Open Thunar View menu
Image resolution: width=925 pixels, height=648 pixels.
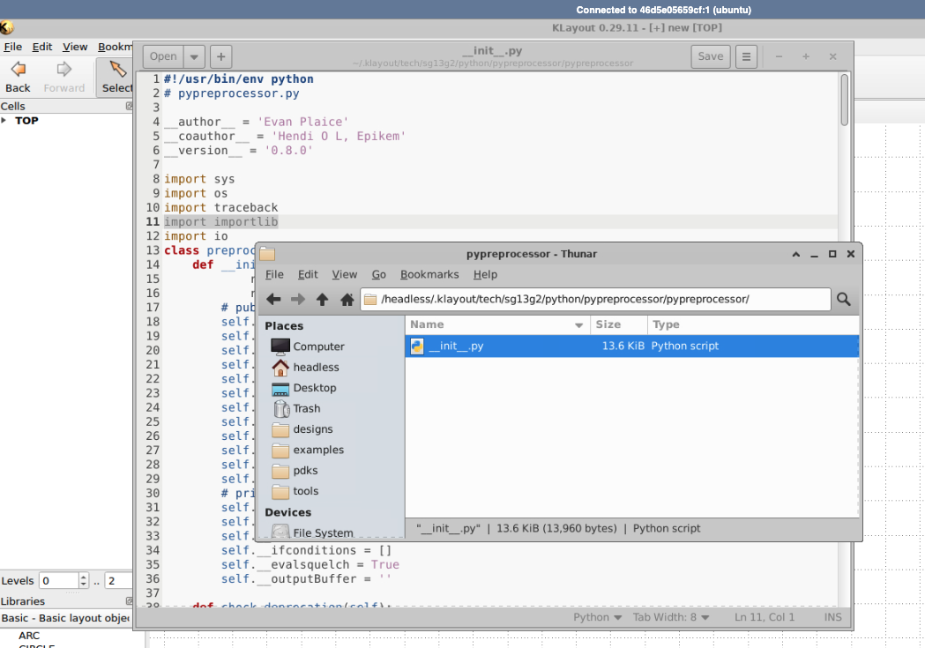click(x=345, y=274)
